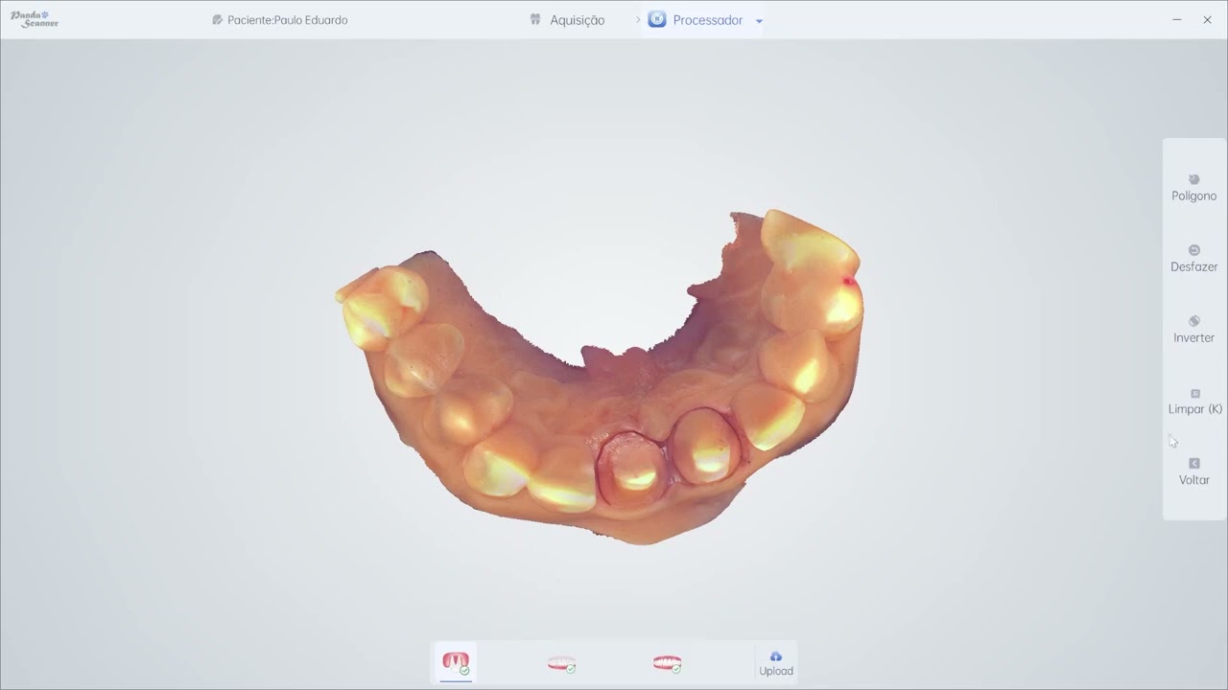Undo the last edit with Desfazer
The image size is (1228, 690).
pos(1193,258)
